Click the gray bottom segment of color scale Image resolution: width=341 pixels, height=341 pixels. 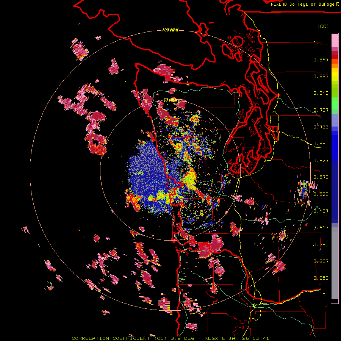335,263
